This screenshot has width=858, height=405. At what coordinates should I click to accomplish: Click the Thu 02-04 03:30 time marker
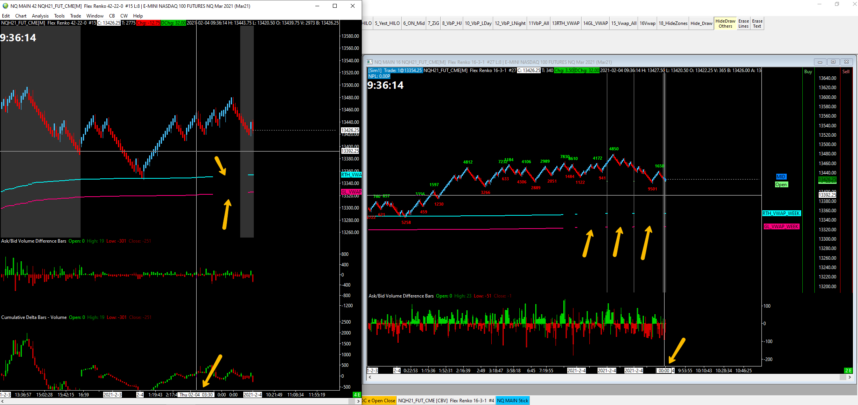(196, 395)
